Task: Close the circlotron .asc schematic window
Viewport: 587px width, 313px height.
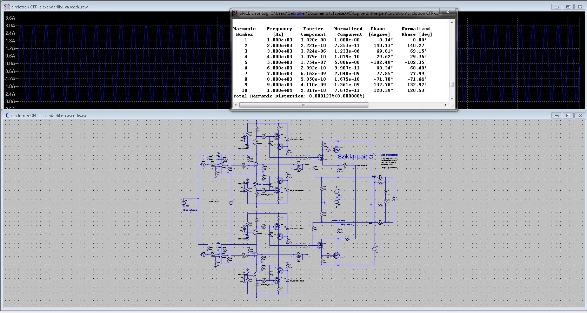Action: tap(580, 115)
